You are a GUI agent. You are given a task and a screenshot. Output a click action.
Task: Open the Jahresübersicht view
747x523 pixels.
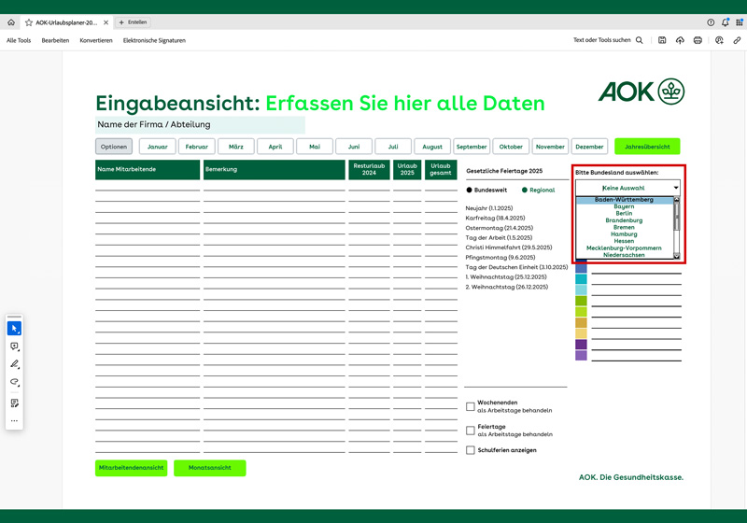647,147
